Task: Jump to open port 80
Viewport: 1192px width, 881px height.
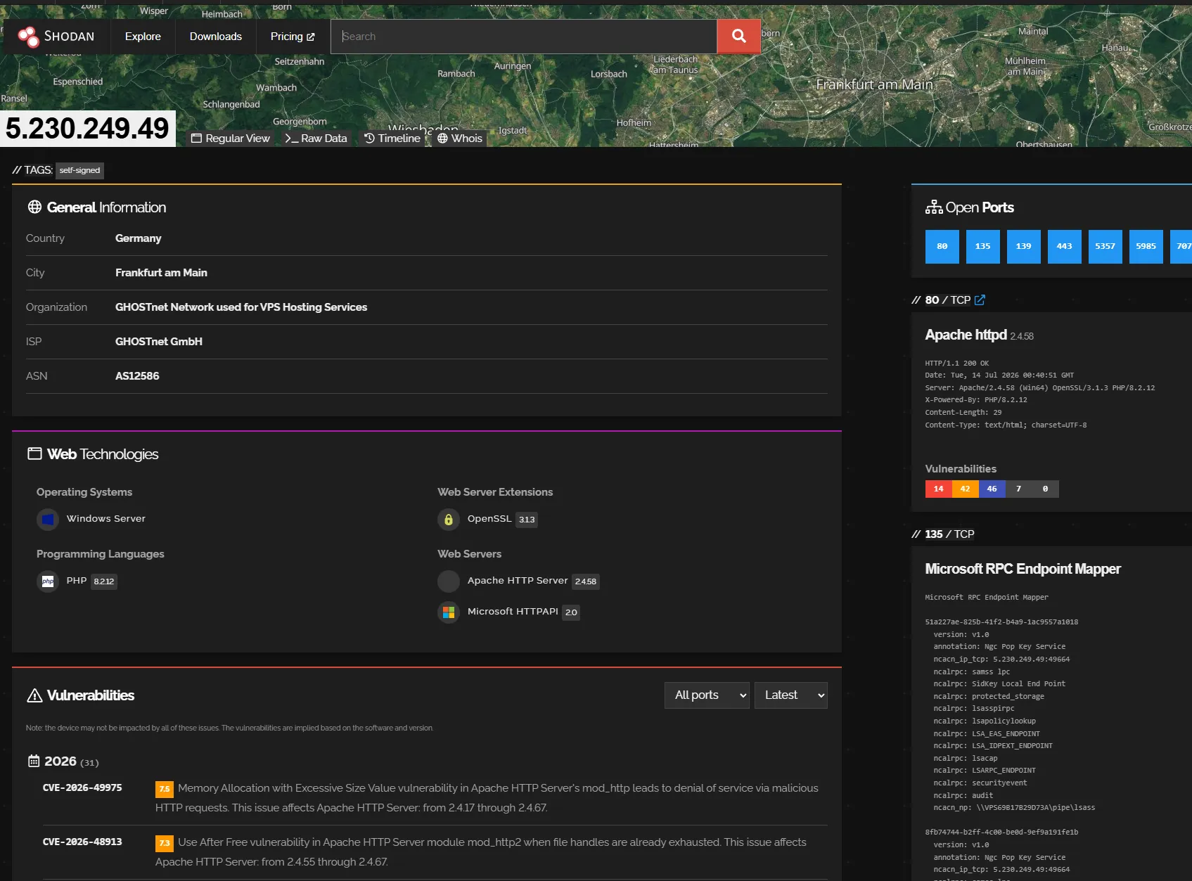Action: pos(942,247)
